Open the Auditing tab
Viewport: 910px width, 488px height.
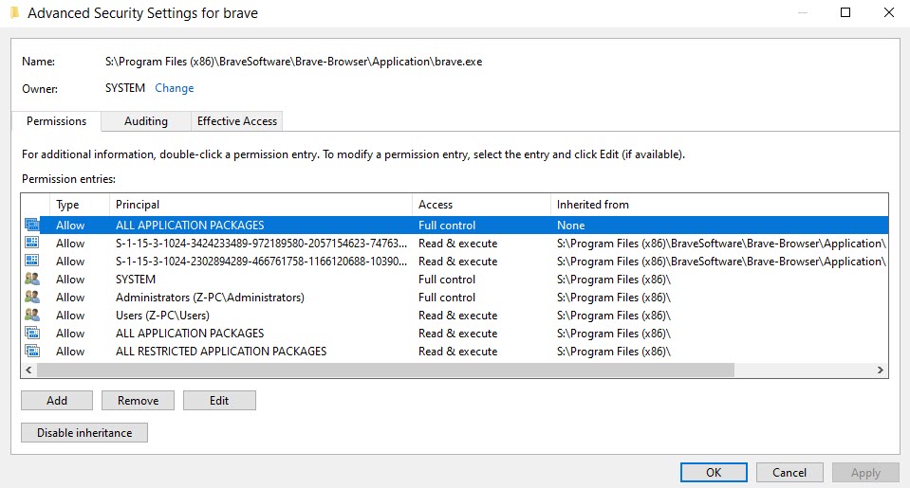point(146,121)
